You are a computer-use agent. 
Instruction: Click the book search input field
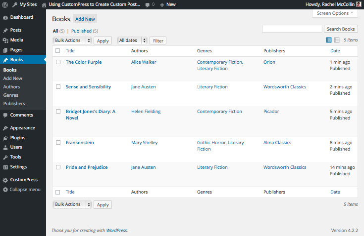(292, 29)
